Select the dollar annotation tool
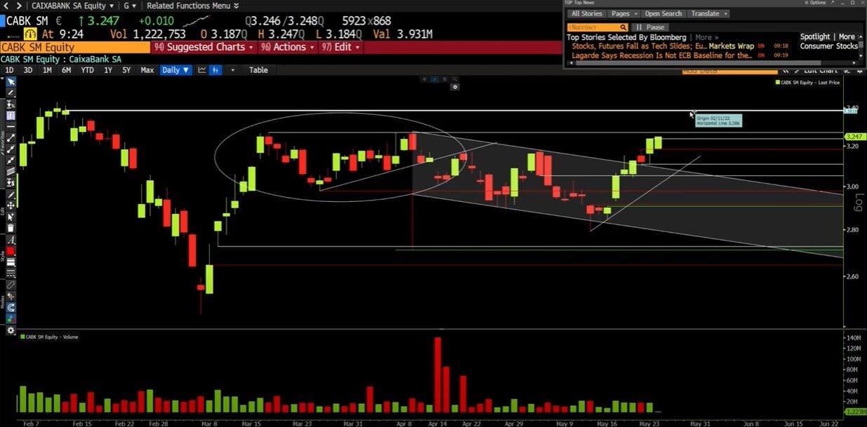The image size is (867, 427). [11, 182]
